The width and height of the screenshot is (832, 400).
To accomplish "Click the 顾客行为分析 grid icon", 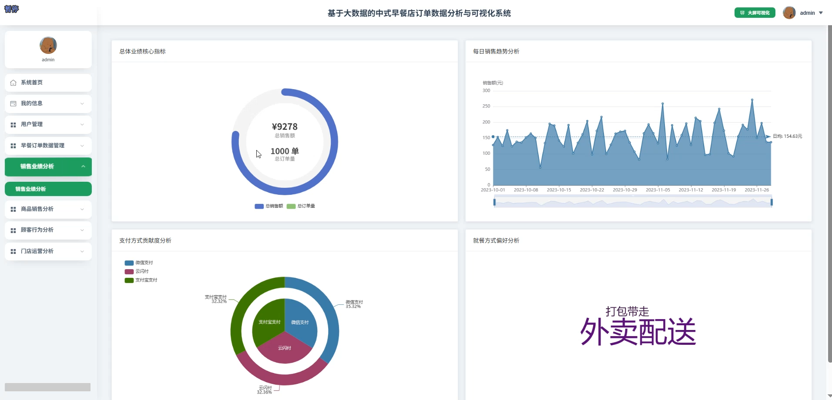I will [x=13, y=230].
